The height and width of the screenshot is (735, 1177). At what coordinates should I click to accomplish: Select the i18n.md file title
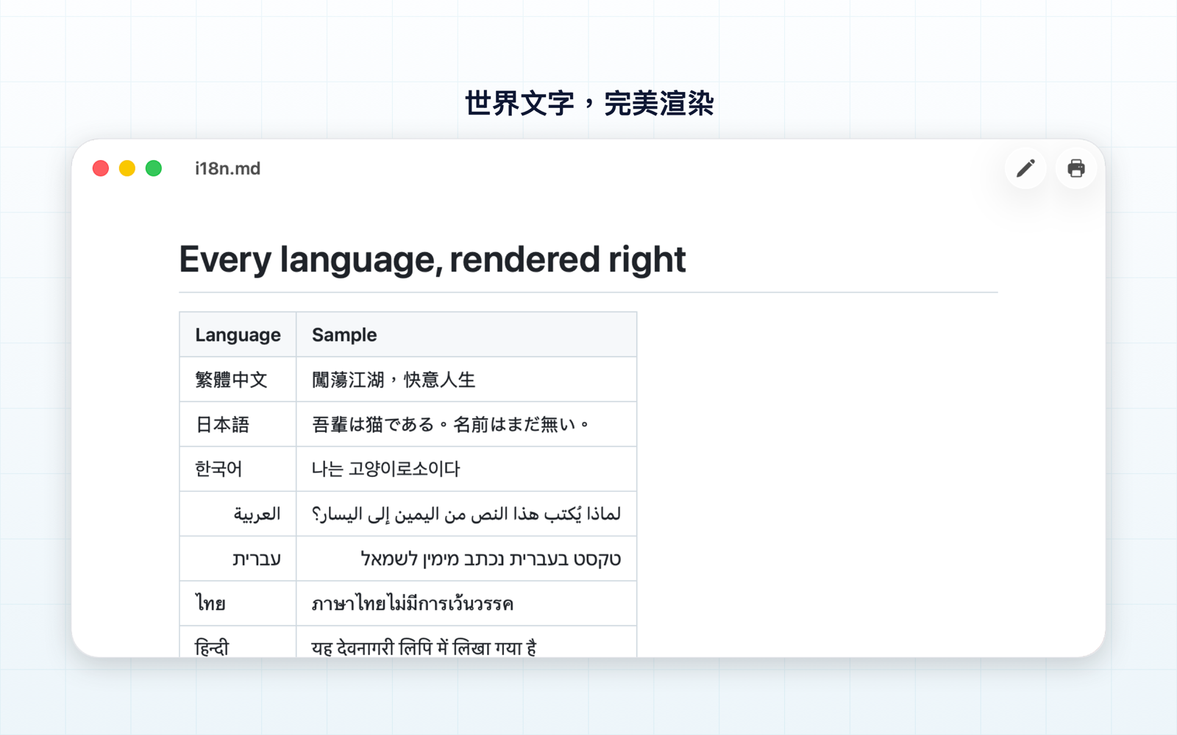pos(227,168)
